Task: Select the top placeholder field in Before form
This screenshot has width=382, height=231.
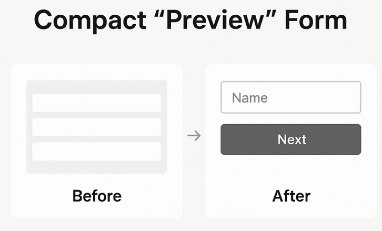Action: pos(96,103)
